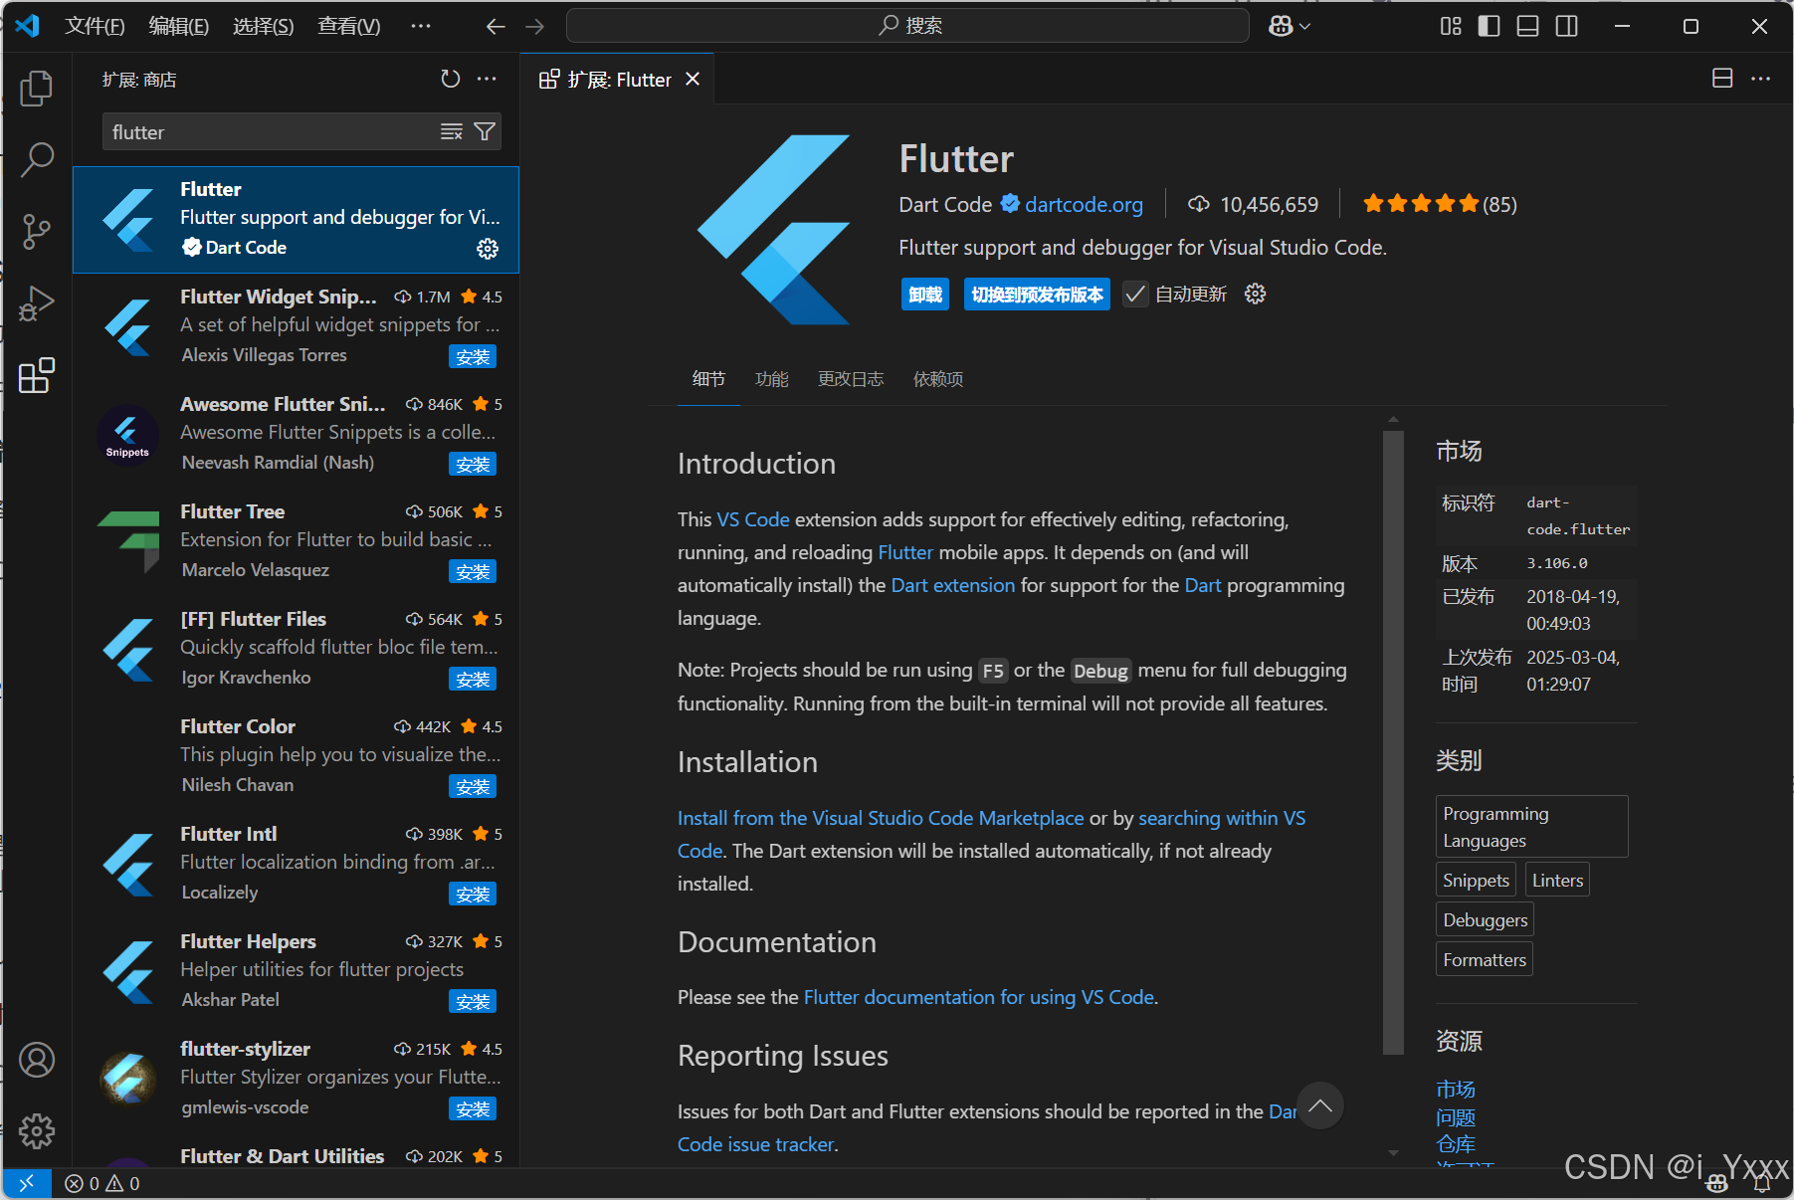
Task: Click the command center 搜索 box
Action: (x=907, y=26)
